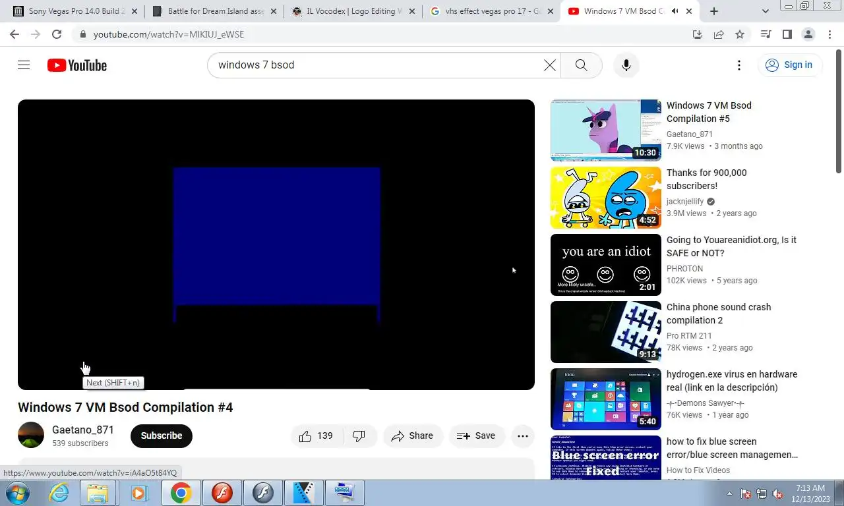The height and width of the screenshot is (506, 844).
Task: Like the video with 139 likes
Action: [316, 436]
